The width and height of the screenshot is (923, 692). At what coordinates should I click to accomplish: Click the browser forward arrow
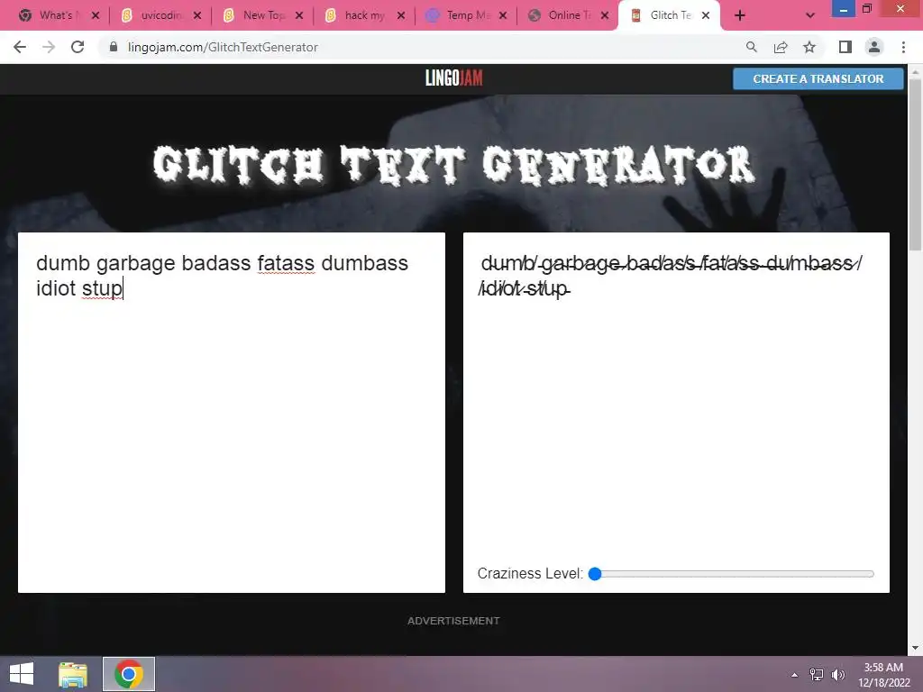tap(49, 47)
